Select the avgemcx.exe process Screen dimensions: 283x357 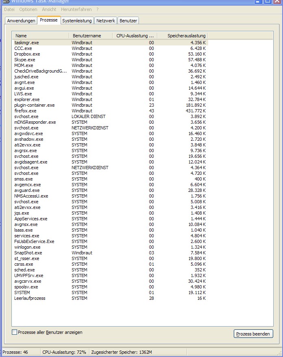110,185
